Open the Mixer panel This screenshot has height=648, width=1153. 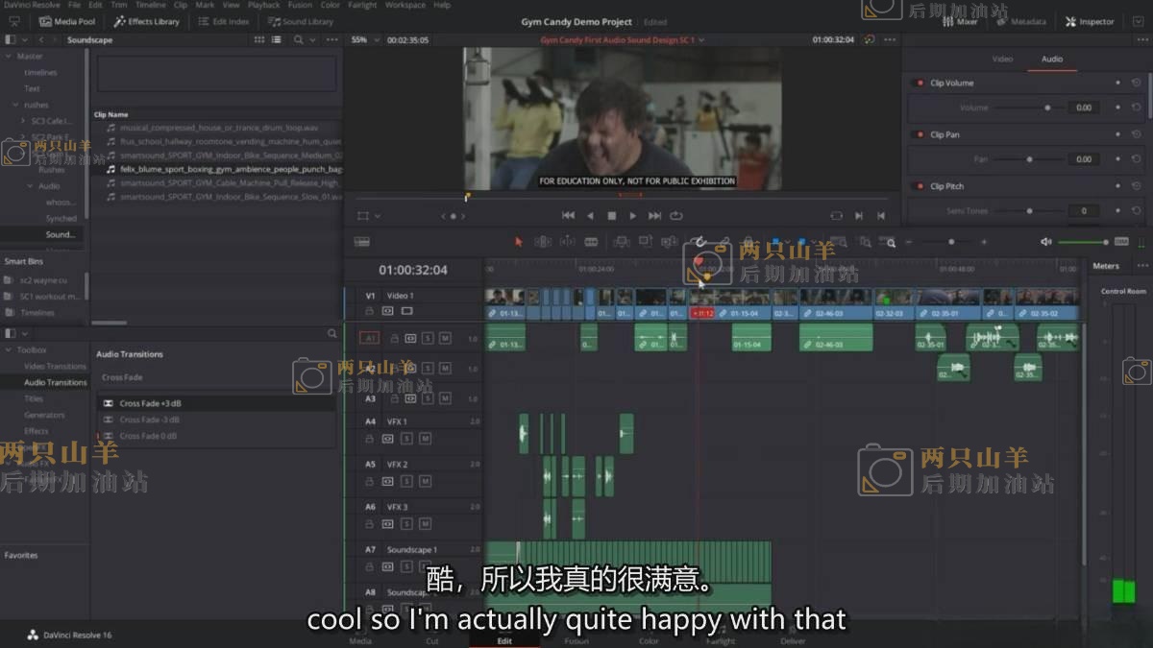[960, 21]
